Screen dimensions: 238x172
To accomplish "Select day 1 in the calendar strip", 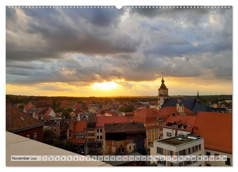I will coord(44,158).
